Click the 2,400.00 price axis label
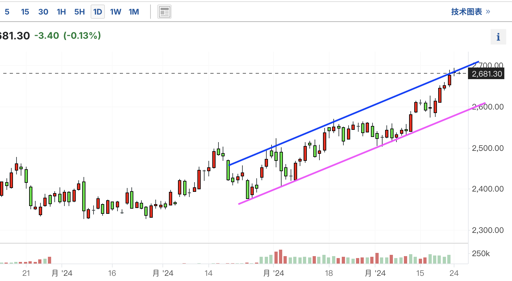 tap(488, 189)
